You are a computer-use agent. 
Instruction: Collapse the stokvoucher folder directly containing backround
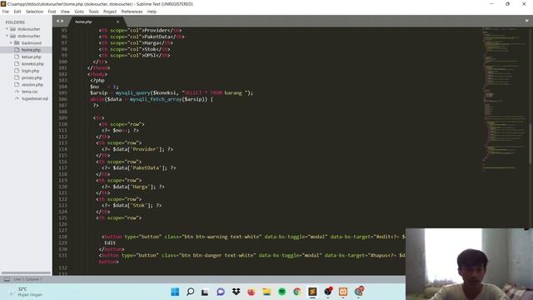[7, 36]
